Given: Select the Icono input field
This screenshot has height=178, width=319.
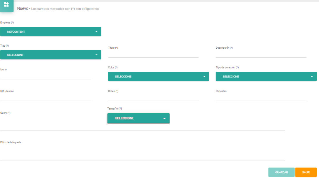Looking at the screenshot, I should (x=46, y=76).
